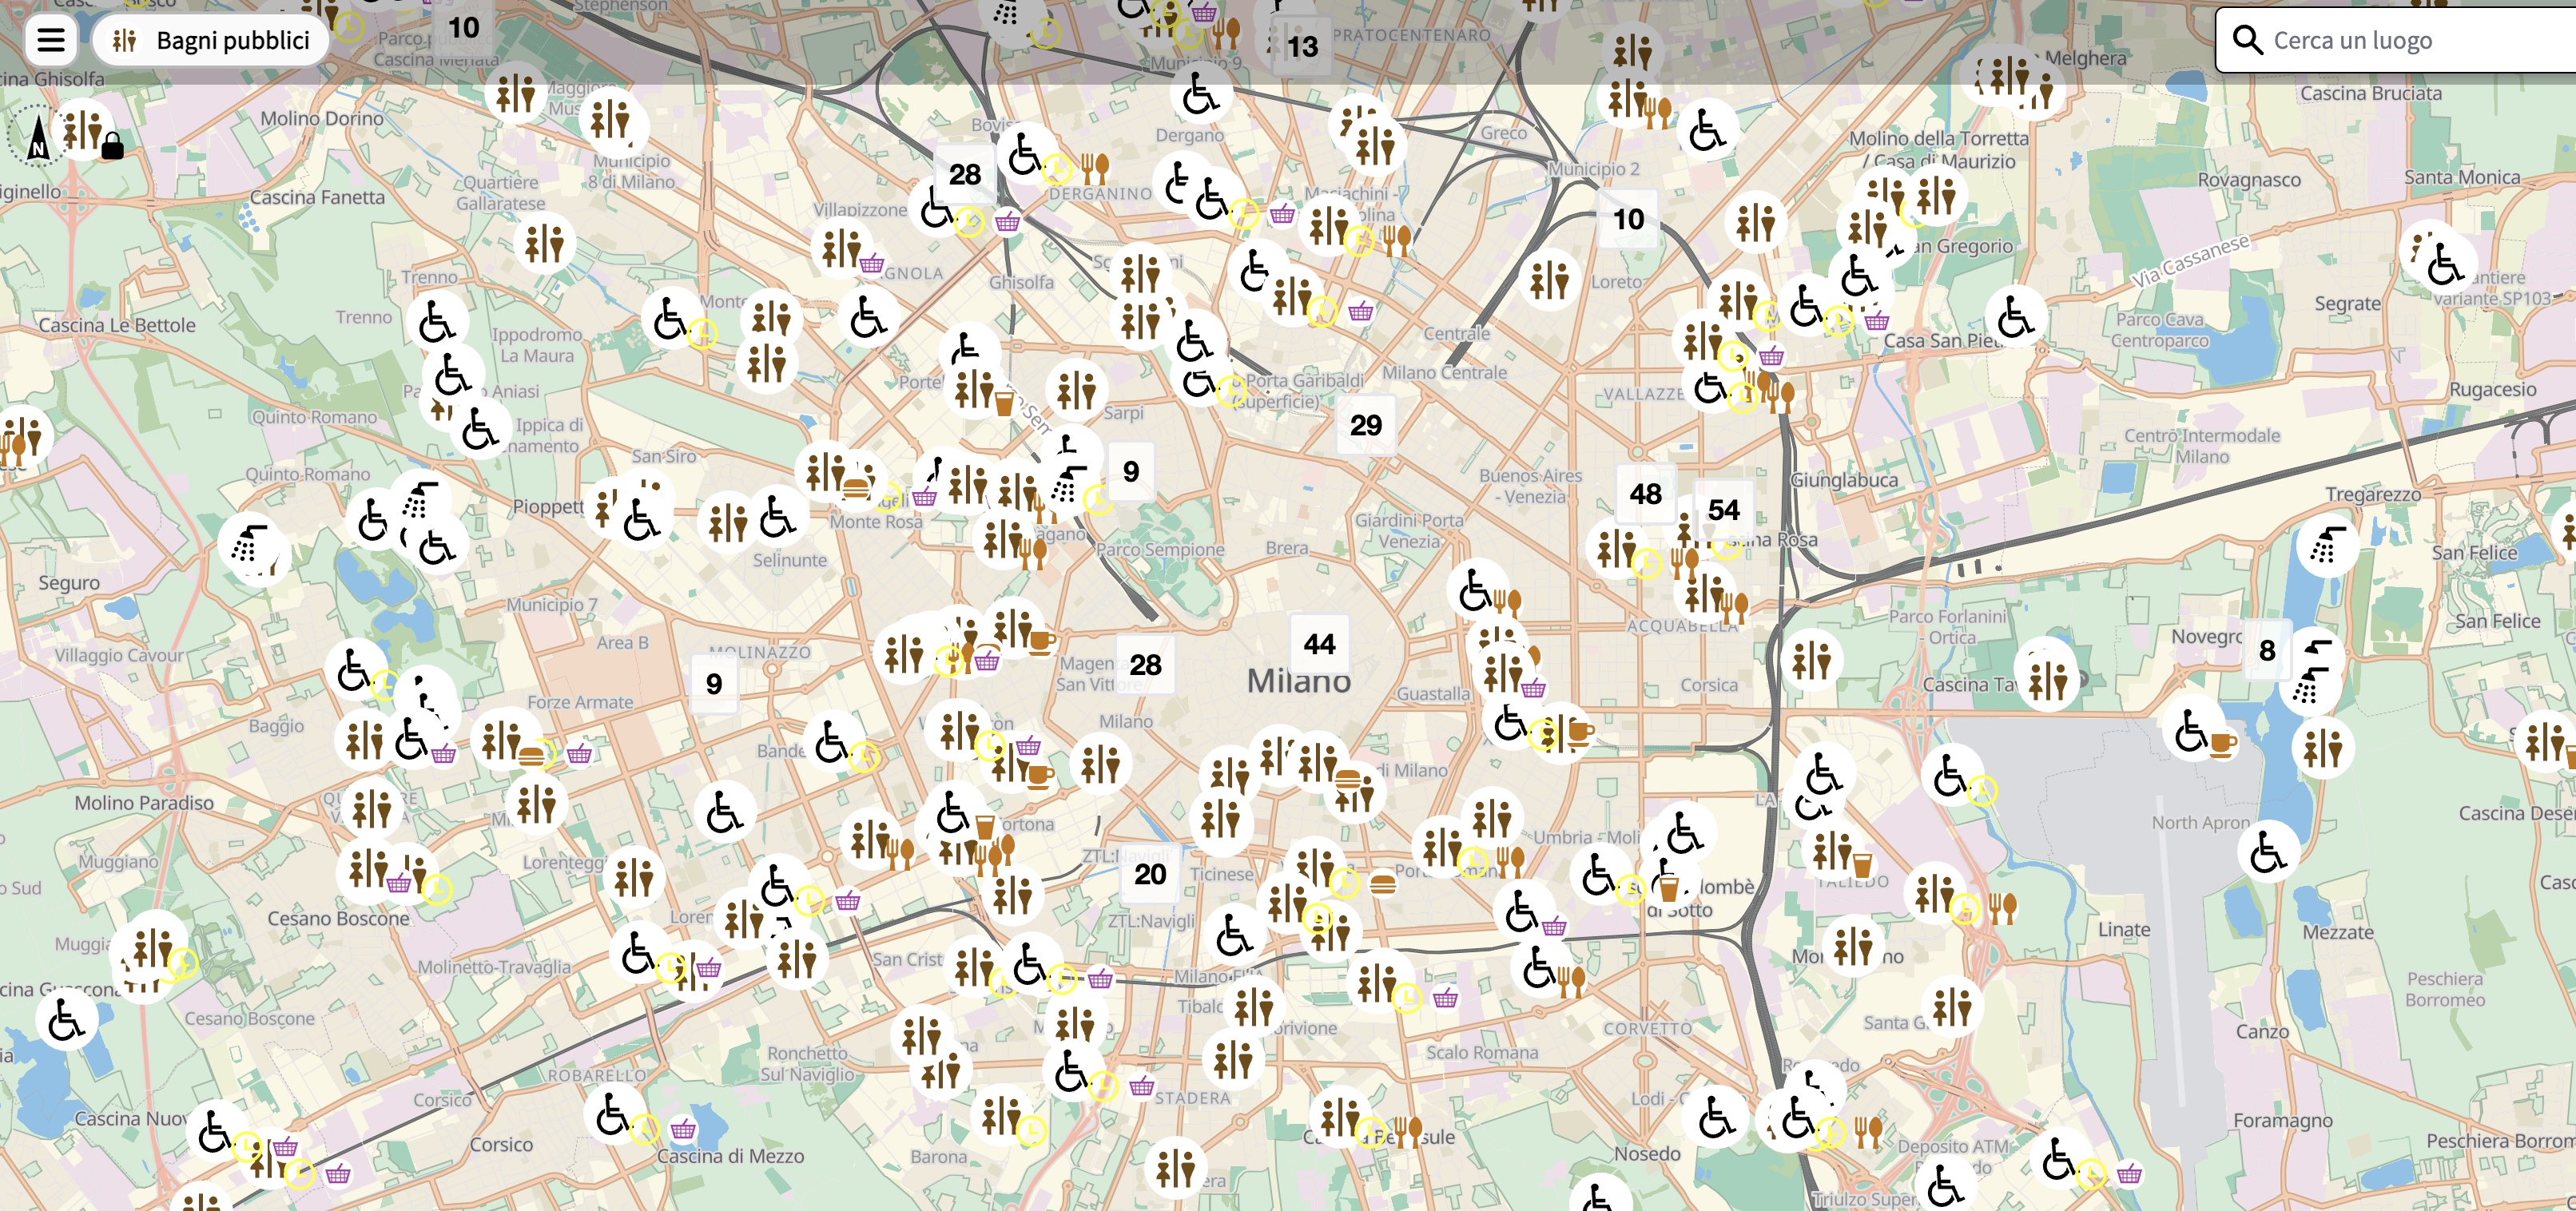Click the search magnifier icon
The width and height of the screenshot is (2576, 1211).
click(2246, 41)
